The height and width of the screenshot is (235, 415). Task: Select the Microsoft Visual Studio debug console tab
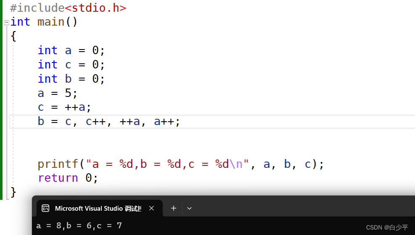pos(100,208)
